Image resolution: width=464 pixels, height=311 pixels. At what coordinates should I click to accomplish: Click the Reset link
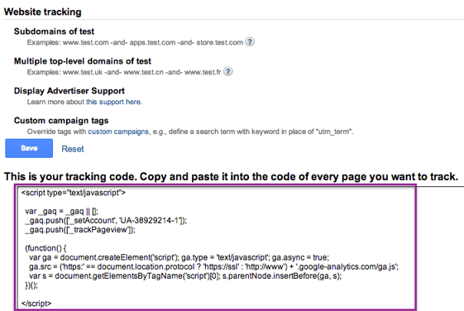73,149
